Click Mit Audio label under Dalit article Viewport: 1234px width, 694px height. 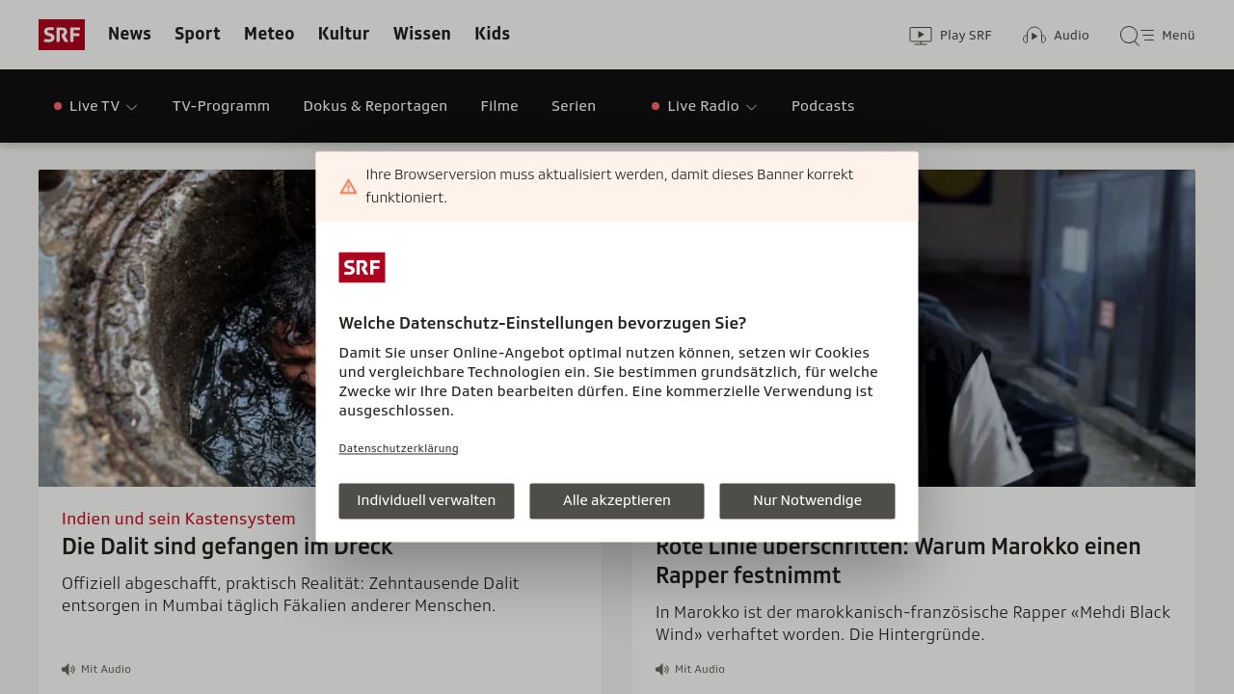(106, 669)
